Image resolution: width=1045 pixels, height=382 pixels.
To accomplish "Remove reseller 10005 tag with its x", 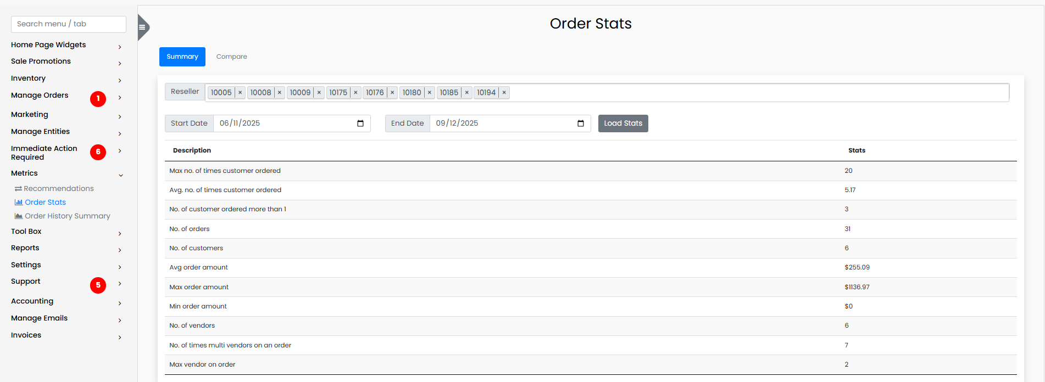I will (240, 93).
